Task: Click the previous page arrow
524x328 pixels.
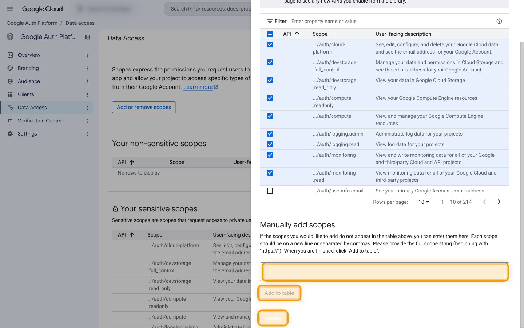Action: tap(484, 202)
